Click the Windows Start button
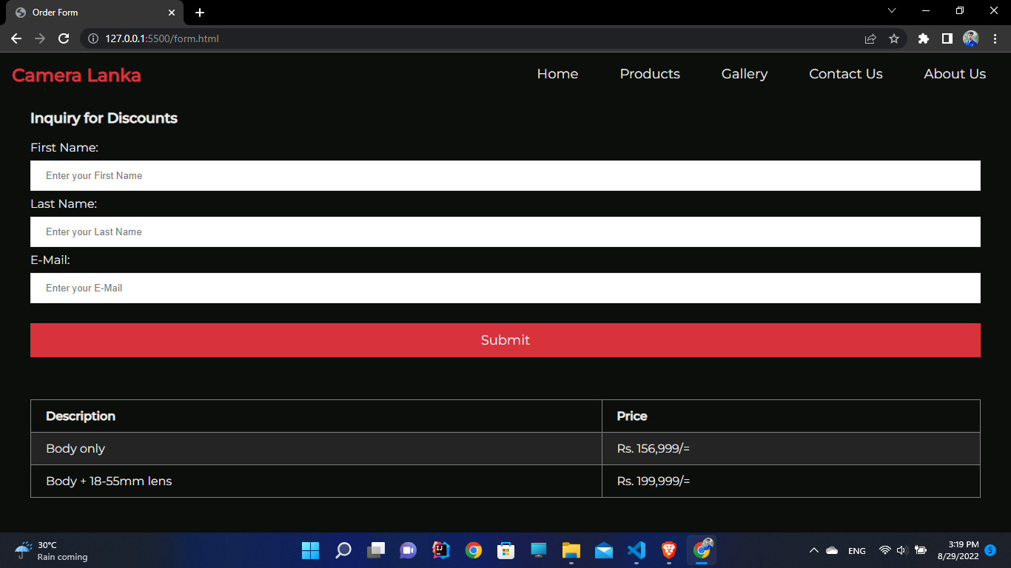This screenshot has height=568, width=1011. [x=310, y=550]
